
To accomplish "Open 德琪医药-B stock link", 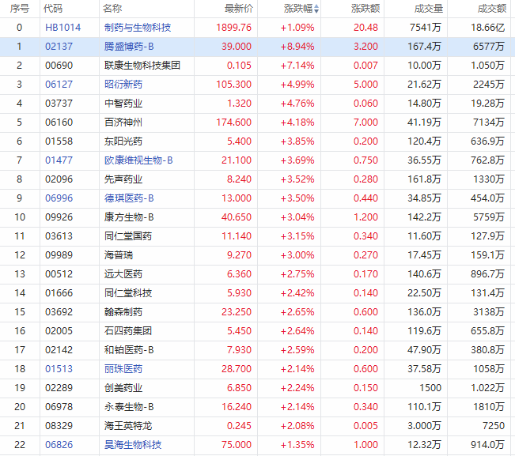I will coord(129,198).
